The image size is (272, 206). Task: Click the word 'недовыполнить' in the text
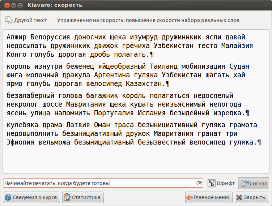[x=33, y=134]
